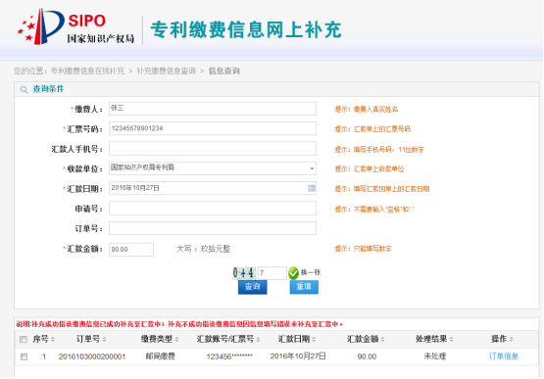Sort by 操作 column
544x379 pixels.
click(502, 339)
